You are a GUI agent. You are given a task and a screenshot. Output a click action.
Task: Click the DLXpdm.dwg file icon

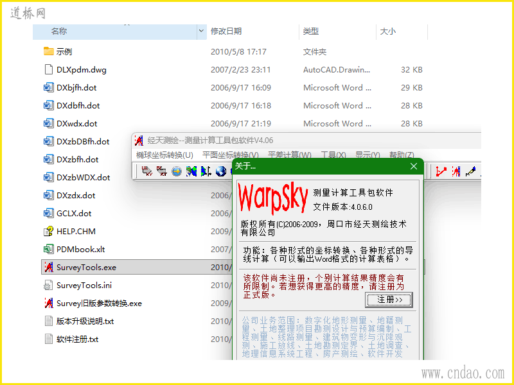coord(49,69)
